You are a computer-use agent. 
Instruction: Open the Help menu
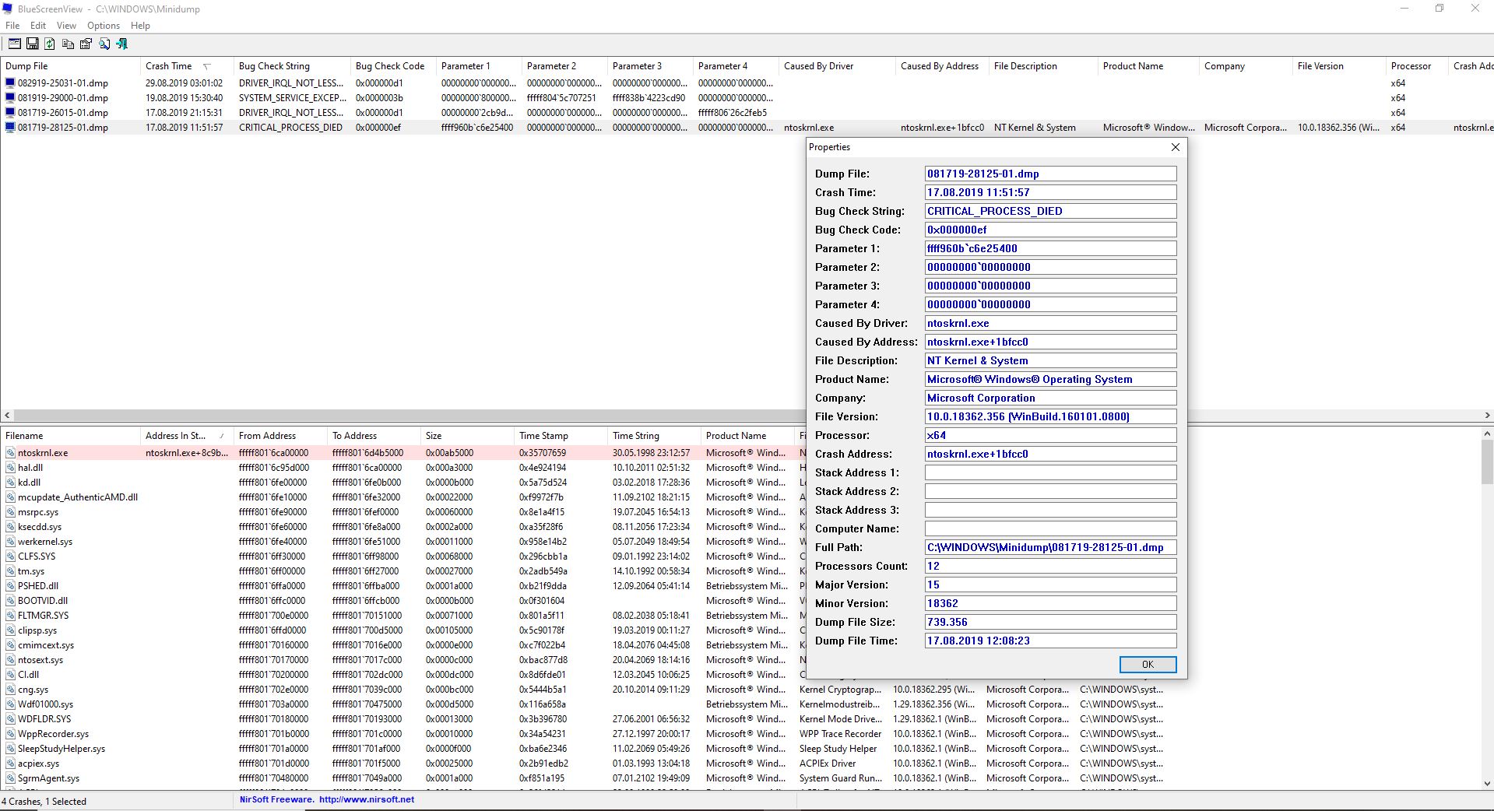[x=140, y=26]
